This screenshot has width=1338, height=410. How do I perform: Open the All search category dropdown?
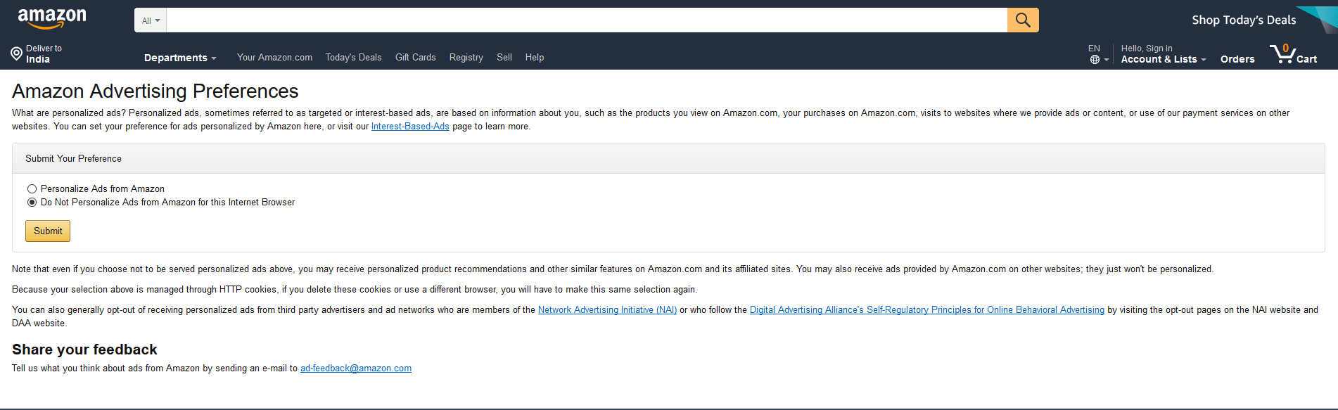click(x=151, y=20)
